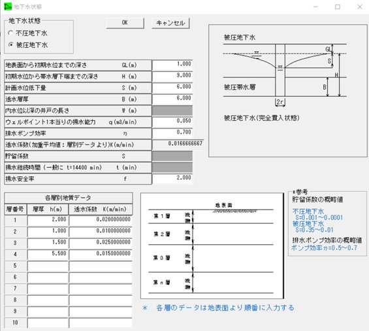
Task: Click row number 4 in the layer table
Action: click(15, 255)
